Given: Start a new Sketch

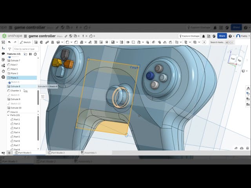Looking at the screenshot, I should (25, 42).
